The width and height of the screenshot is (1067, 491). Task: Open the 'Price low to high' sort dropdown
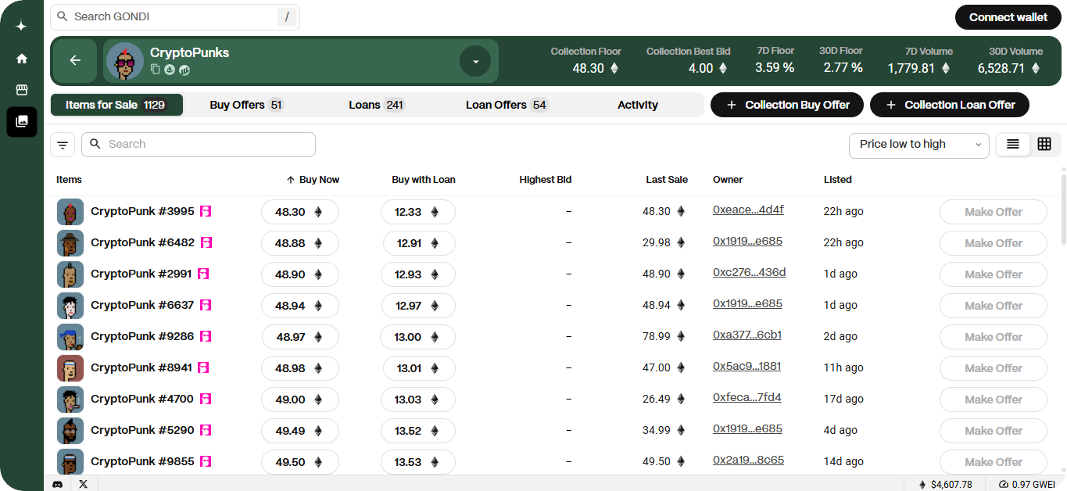coord(918,145)
